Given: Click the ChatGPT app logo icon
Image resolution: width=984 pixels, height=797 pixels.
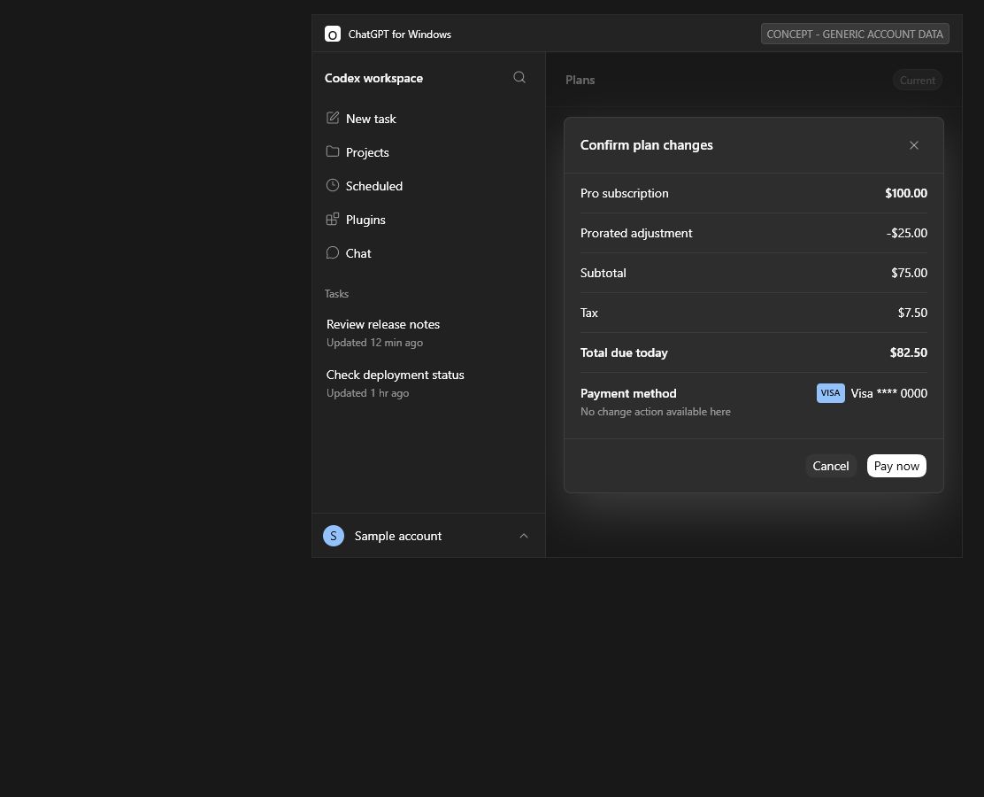Looking at the screenshot, I should point(333,34).
